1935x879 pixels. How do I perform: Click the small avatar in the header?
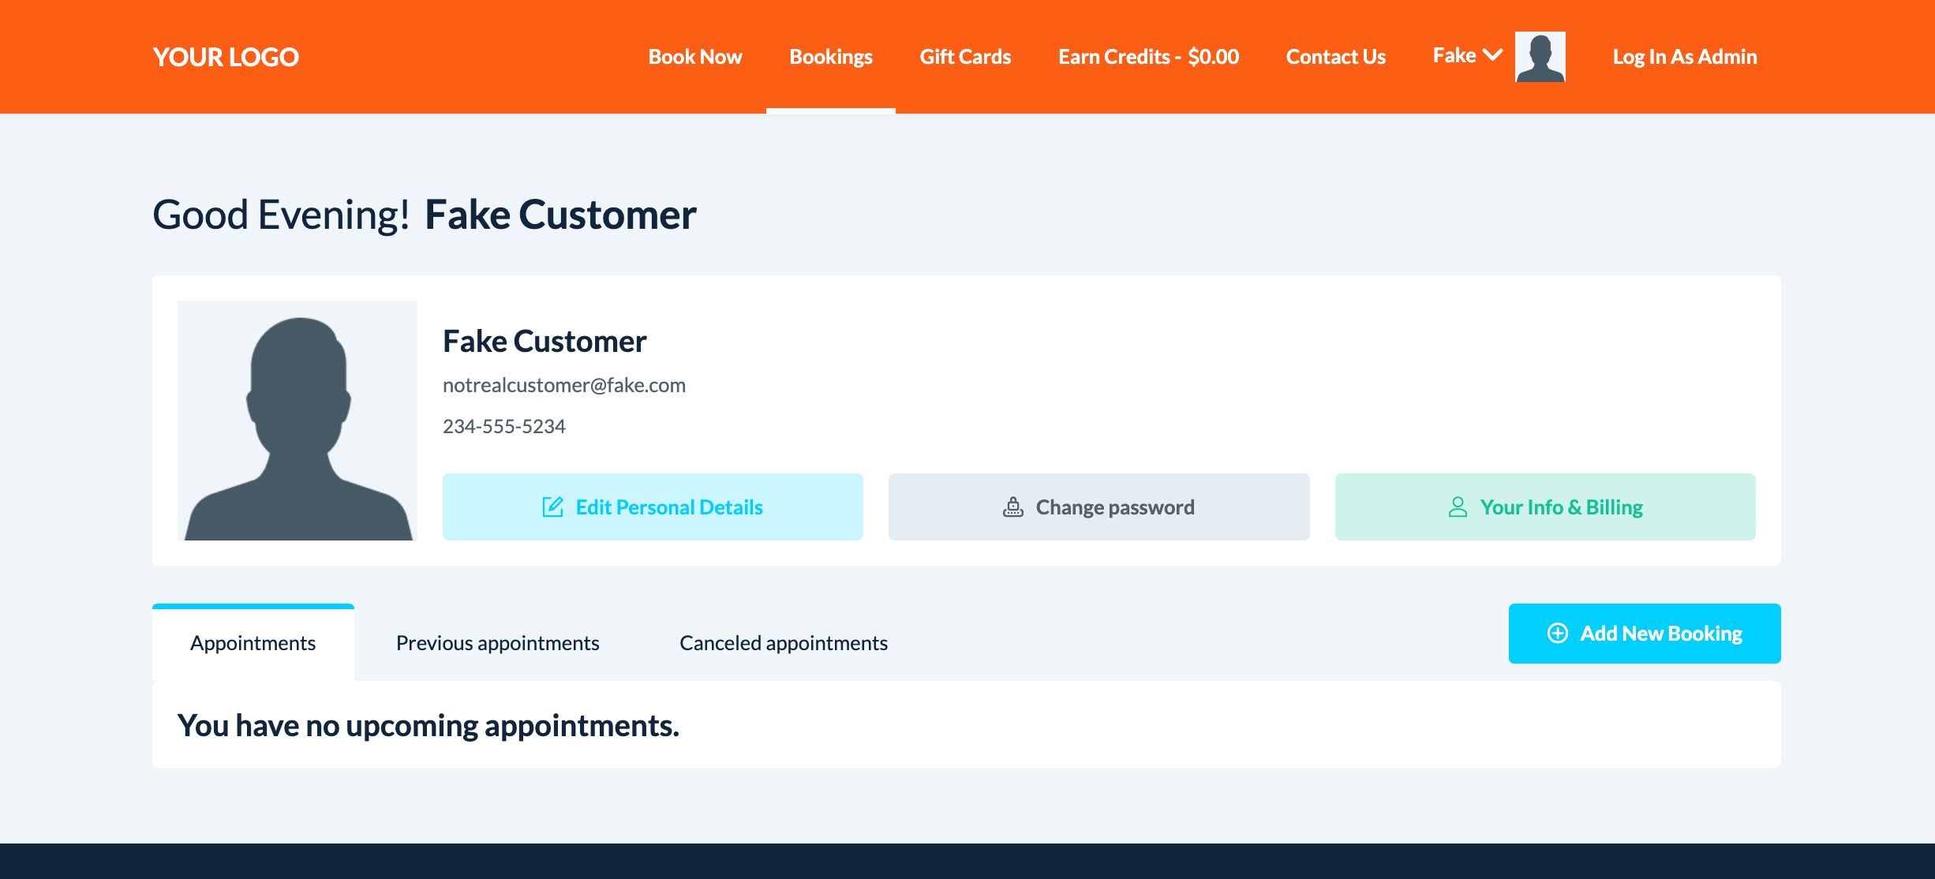(x=1540, y=57)
